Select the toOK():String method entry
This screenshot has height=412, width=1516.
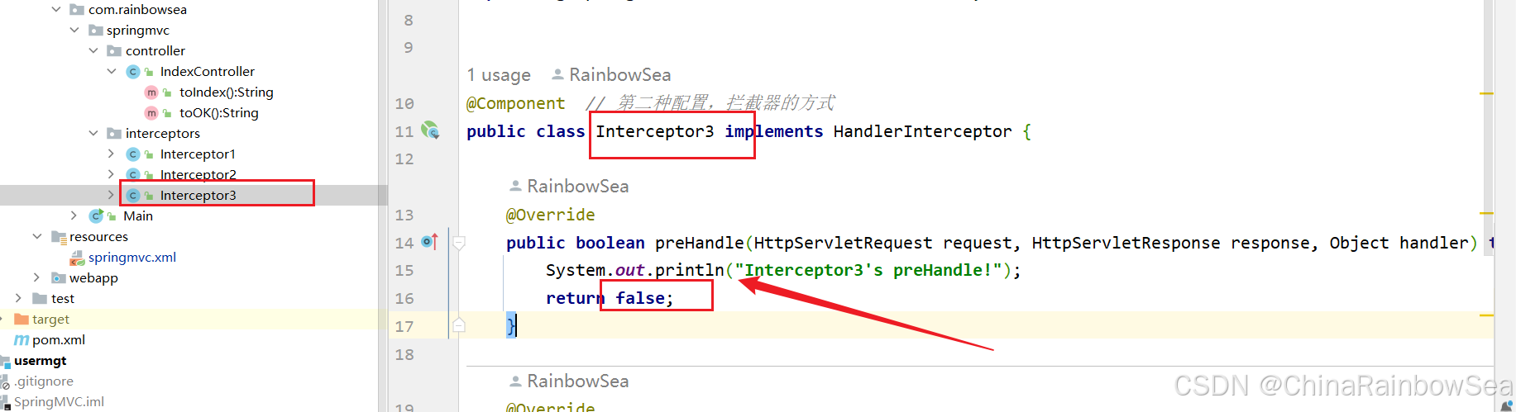[218, 113]
